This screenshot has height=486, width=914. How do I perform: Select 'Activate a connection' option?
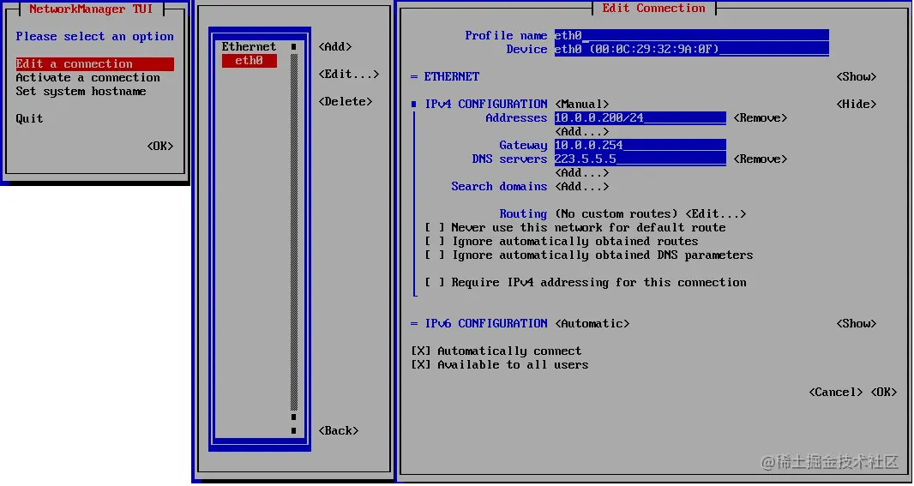point(87,77)
